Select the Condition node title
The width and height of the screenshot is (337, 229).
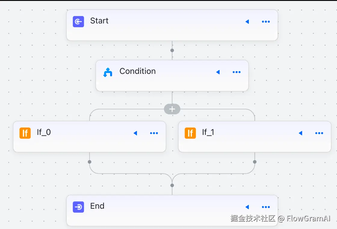click(x=138, y=71)
